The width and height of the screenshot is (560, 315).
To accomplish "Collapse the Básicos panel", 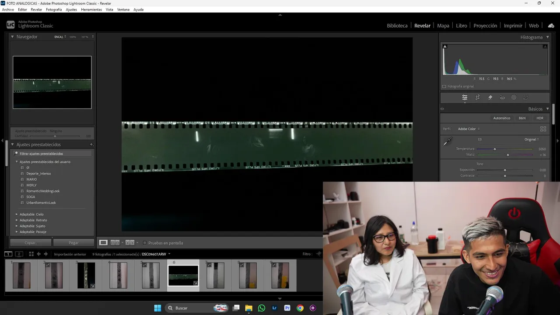I will 547,109.
